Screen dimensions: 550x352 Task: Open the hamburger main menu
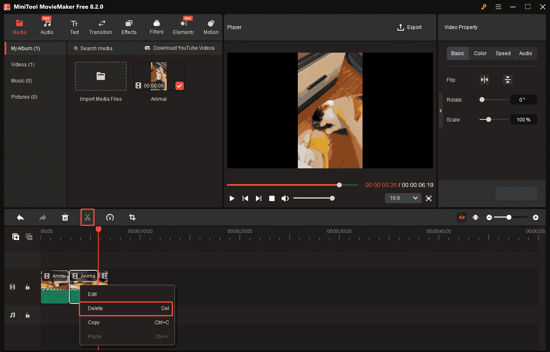tap(498, 7)
